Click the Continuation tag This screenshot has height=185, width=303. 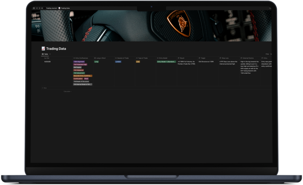tap(78, 79)
